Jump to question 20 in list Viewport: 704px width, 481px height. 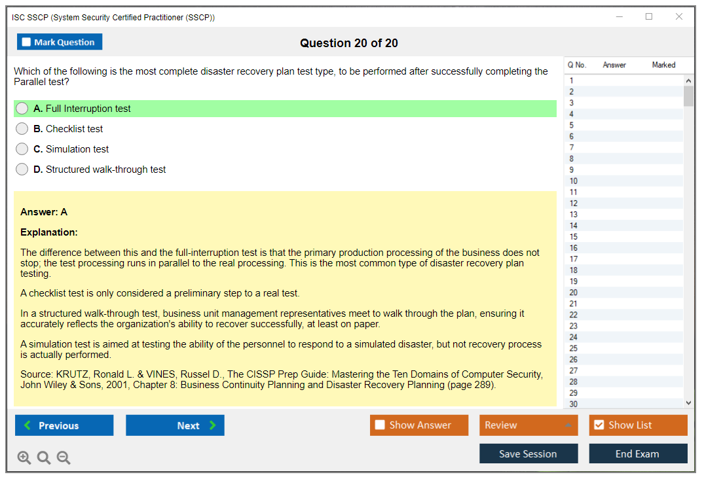coord(574,293)
